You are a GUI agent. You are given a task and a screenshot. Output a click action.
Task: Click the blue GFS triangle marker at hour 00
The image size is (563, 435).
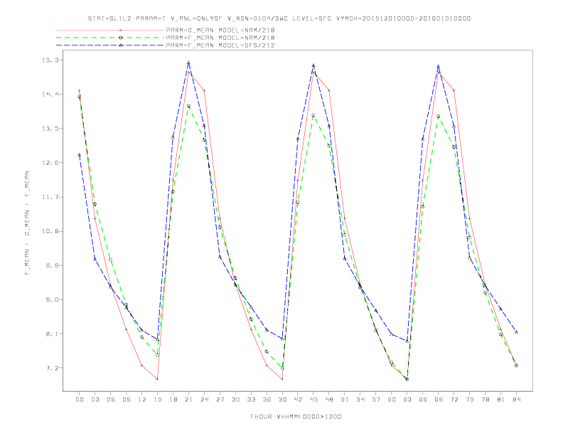80,155
